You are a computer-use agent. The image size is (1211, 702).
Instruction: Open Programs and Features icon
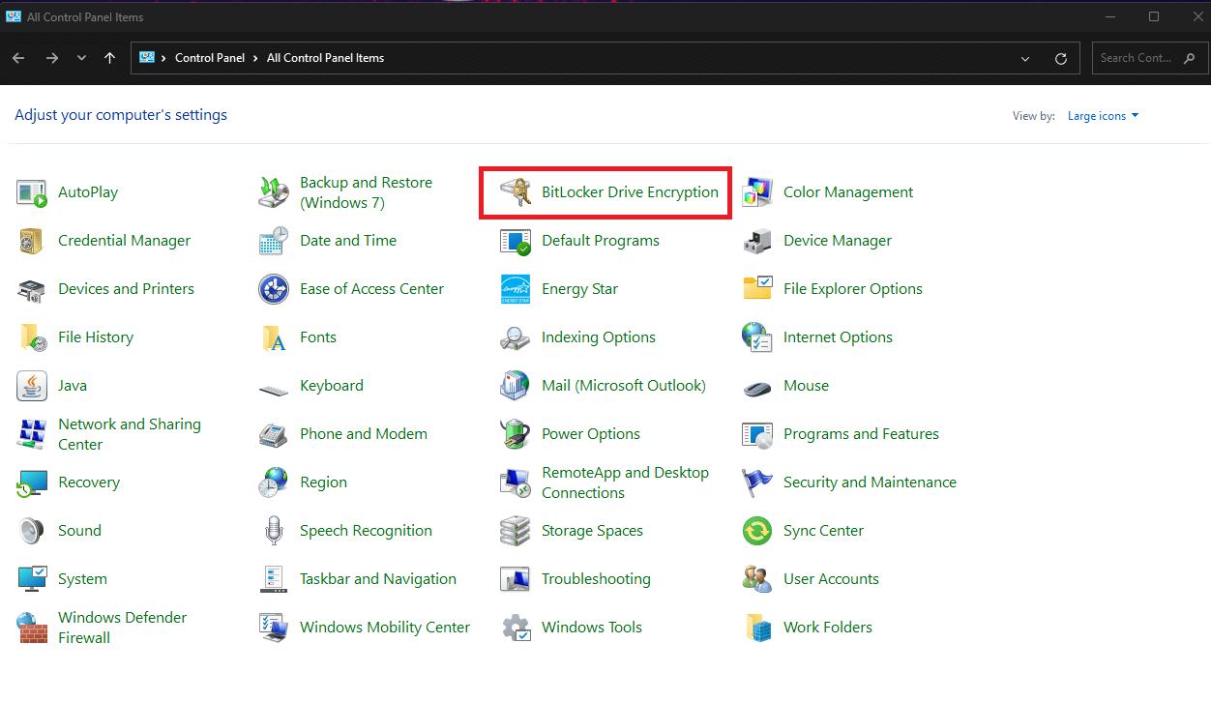[757, 434]
